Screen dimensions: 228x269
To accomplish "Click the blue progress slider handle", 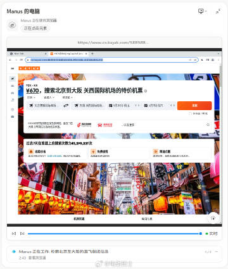I will [x=201, y=234].
